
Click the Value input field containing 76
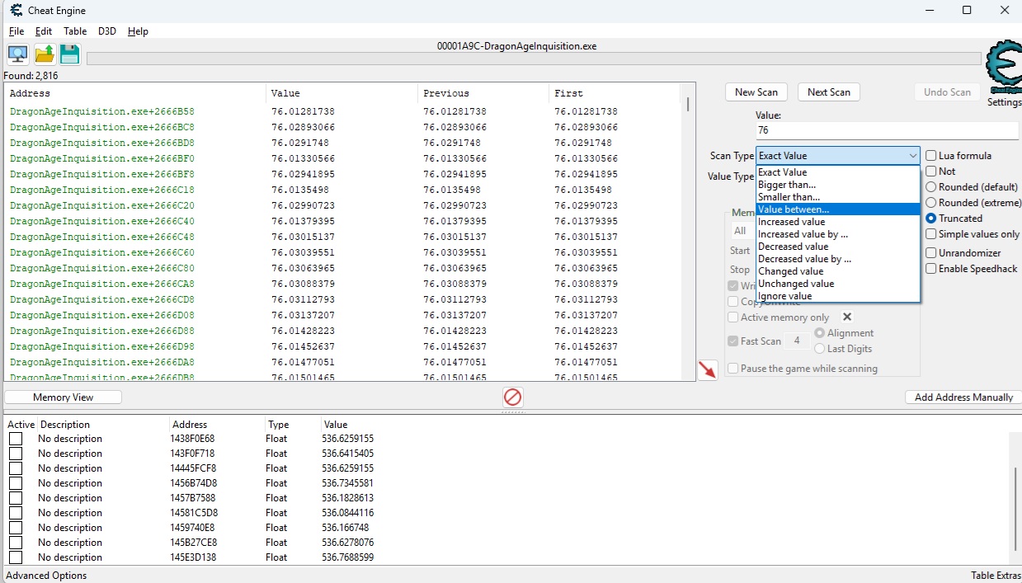[x=887, y=130]
